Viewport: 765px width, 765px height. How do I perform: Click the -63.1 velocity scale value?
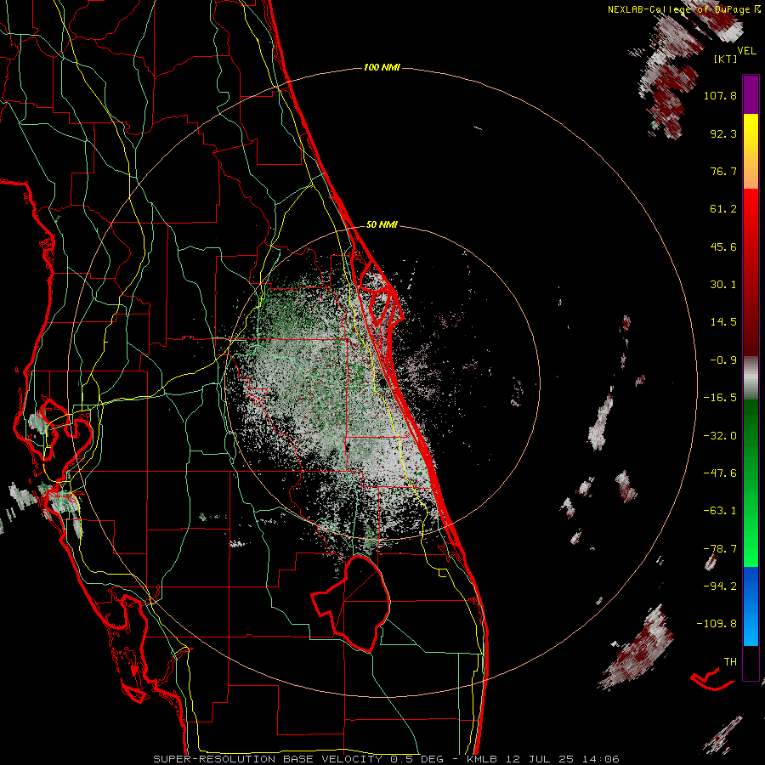[x=720, y=511]
